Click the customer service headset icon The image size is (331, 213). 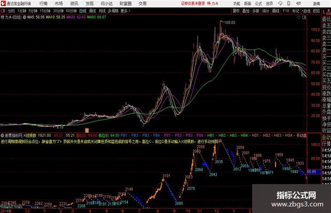(280, 3)
